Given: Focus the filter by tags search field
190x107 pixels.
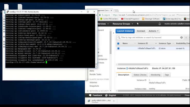Looking at the screenshot, I should (150, 38).
